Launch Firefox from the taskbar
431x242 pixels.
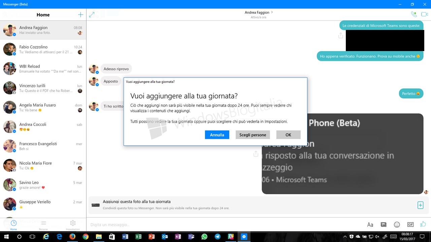click(72, 237)
